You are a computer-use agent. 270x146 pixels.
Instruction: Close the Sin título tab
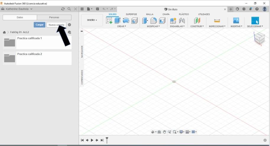tap(225, 9)
